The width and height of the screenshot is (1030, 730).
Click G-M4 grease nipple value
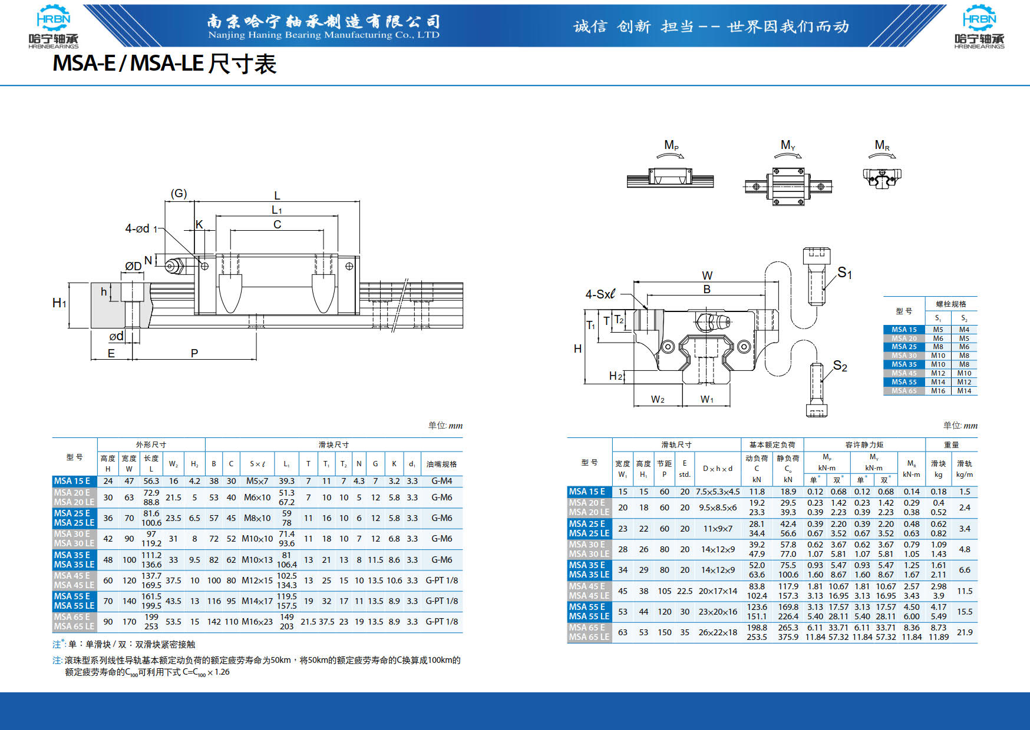442,481
